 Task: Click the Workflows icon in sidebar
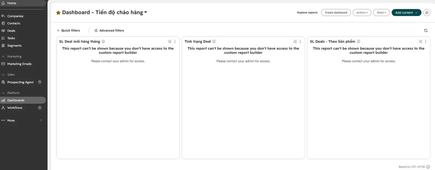[x=3, y=108]
